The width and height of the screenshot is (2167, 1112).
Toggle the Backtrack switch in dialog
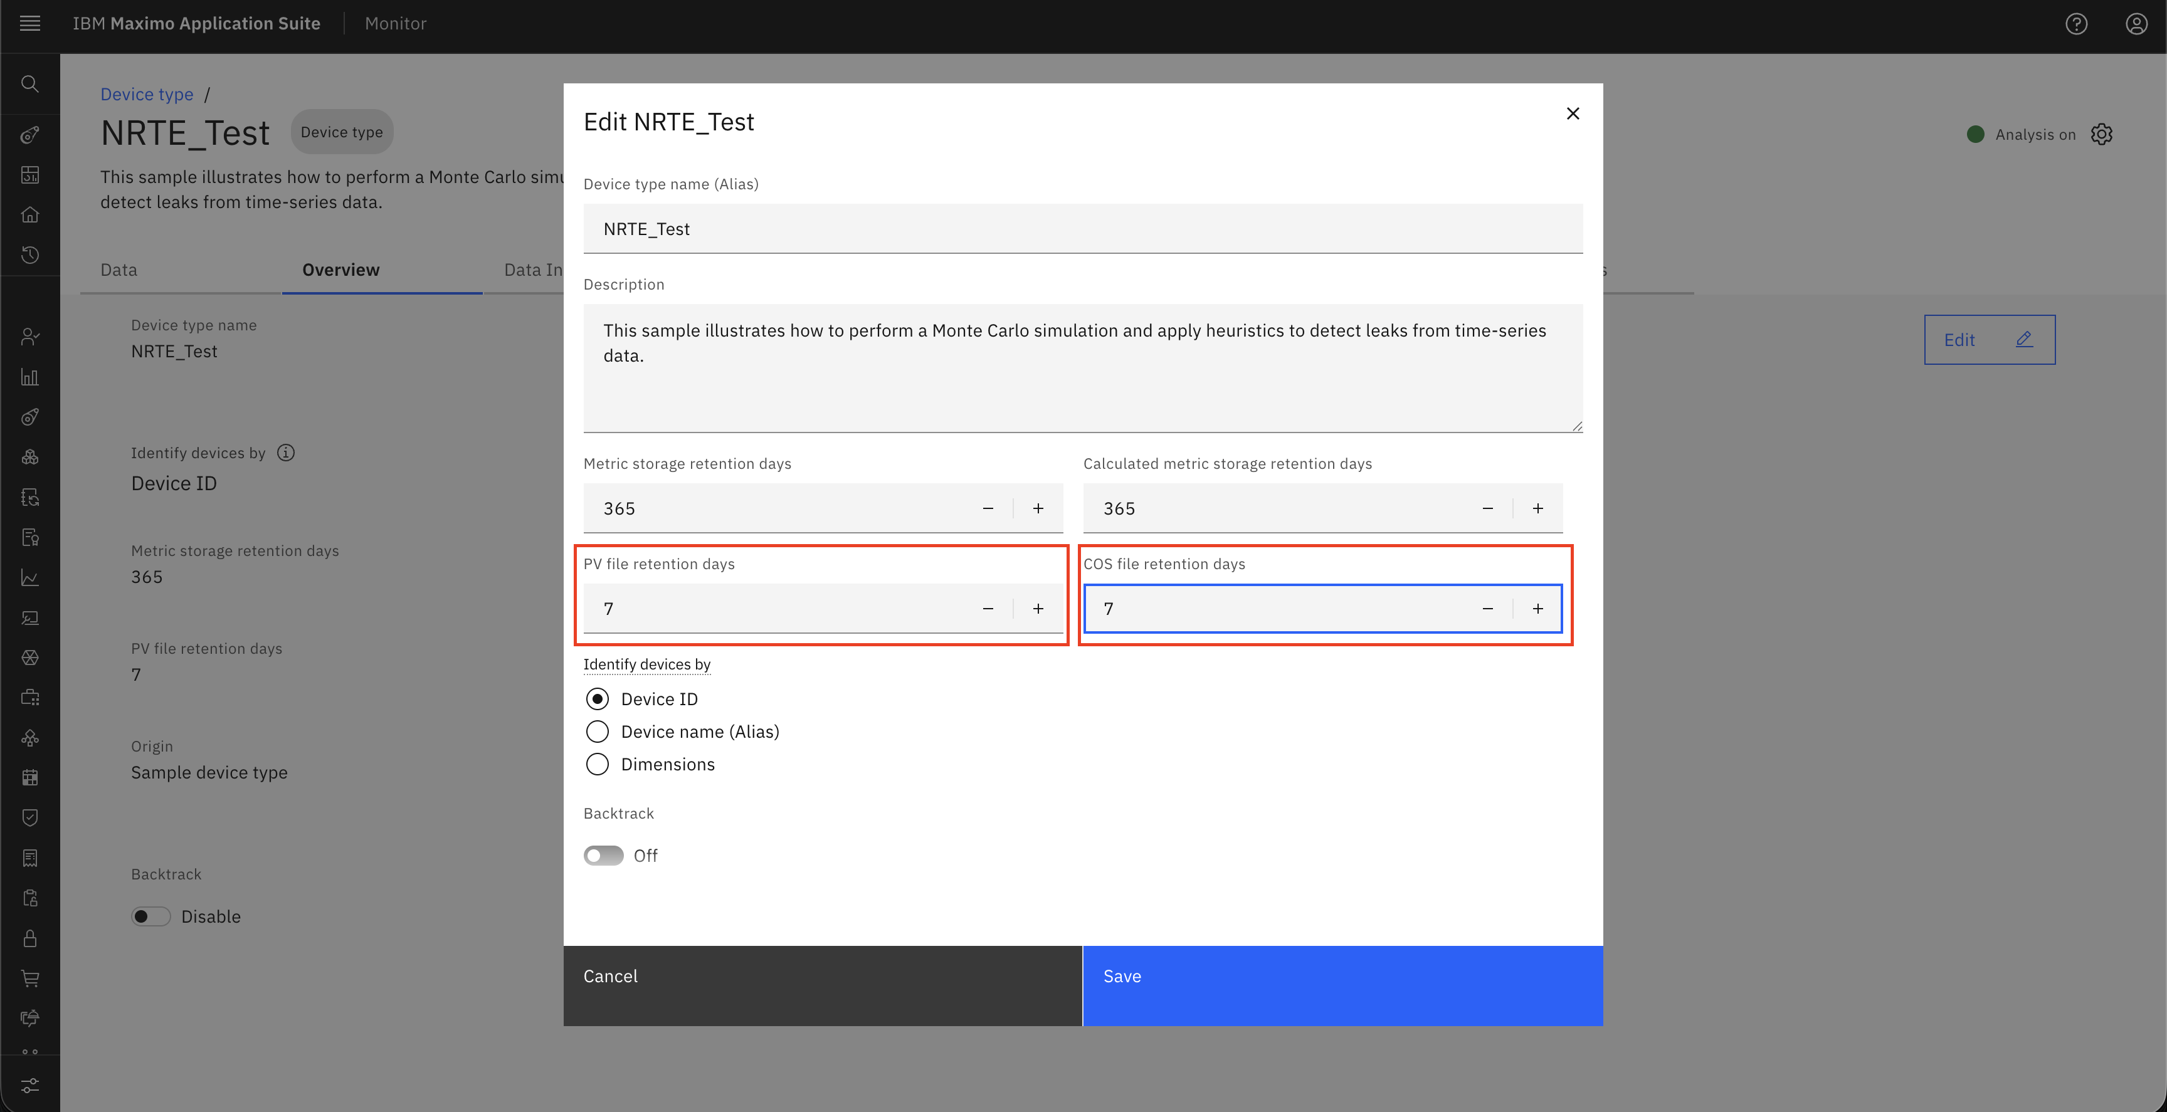tap(604, 856)
